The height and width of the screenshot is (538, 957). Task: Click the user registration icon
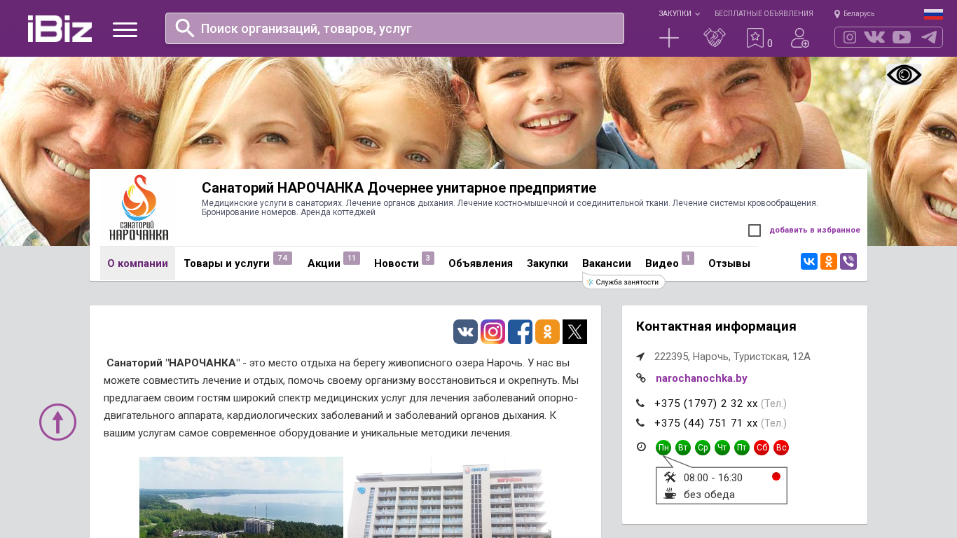(x=800, y=38)
